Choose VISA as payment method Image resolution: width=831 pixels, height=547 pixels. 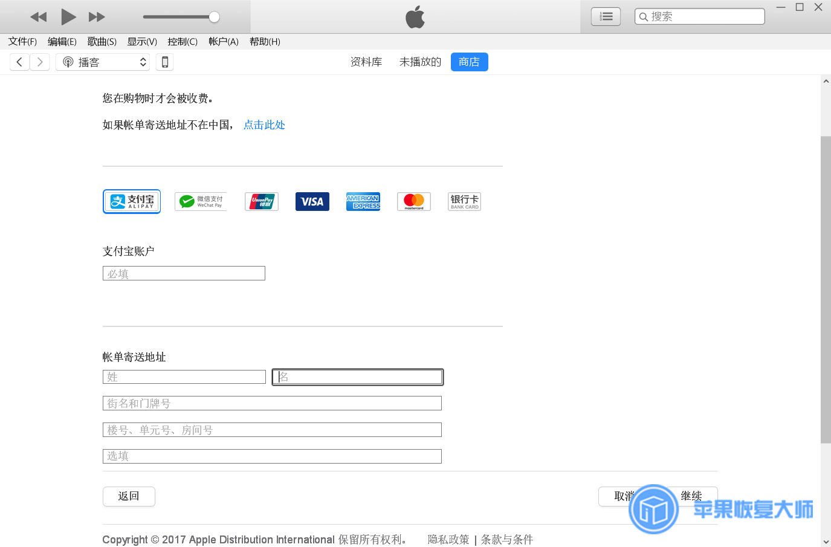pyautogui.click(x=312, y=201)
